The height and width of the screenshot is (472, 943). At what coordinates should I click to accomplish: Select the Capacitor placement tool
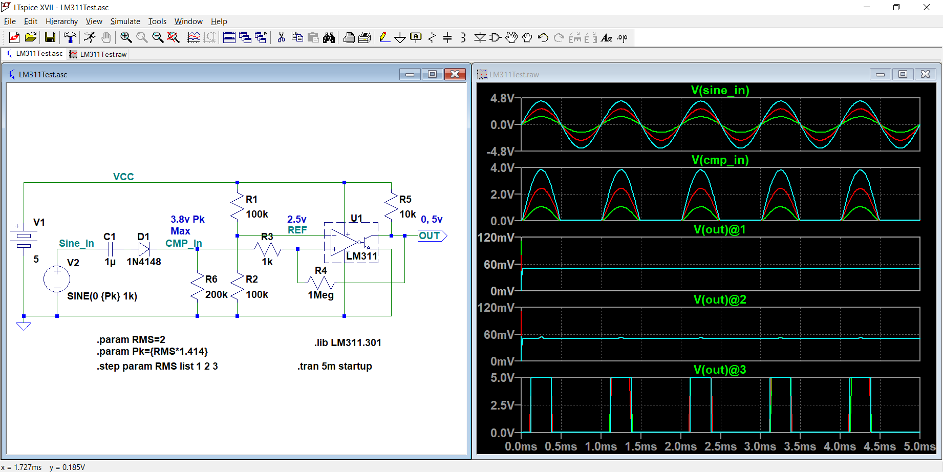(447, 37)
